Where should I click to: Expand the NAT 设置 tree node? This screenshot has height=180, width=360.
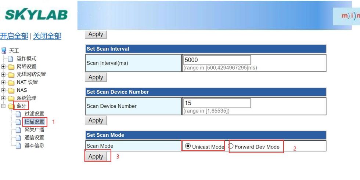tap(3, 82)
